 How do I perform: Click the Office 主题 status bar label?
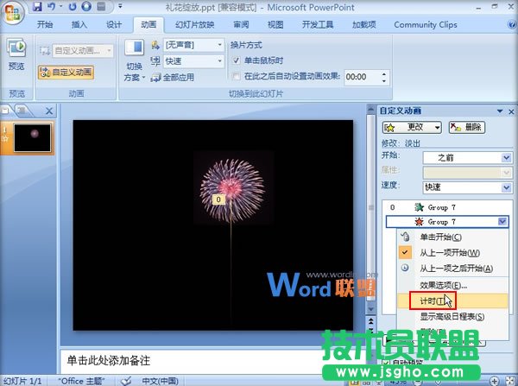point(81,381)
